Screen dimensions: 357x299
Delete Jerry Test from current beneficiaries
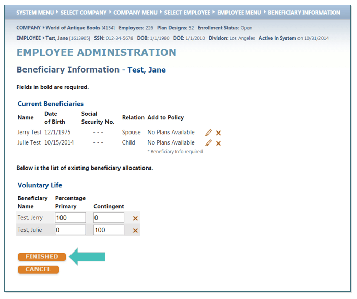pyautogui.click(x=218, y=133)
